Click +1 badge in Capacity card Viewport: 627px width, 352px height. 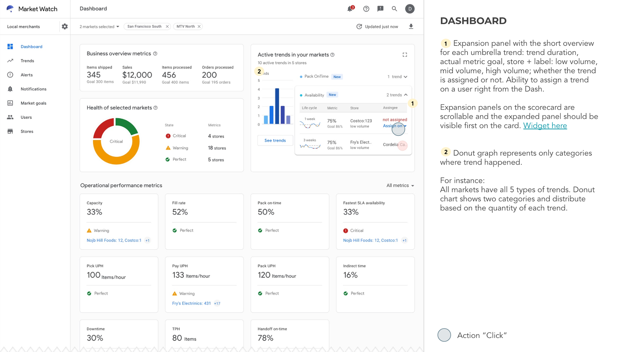click(x=148, y=241)
